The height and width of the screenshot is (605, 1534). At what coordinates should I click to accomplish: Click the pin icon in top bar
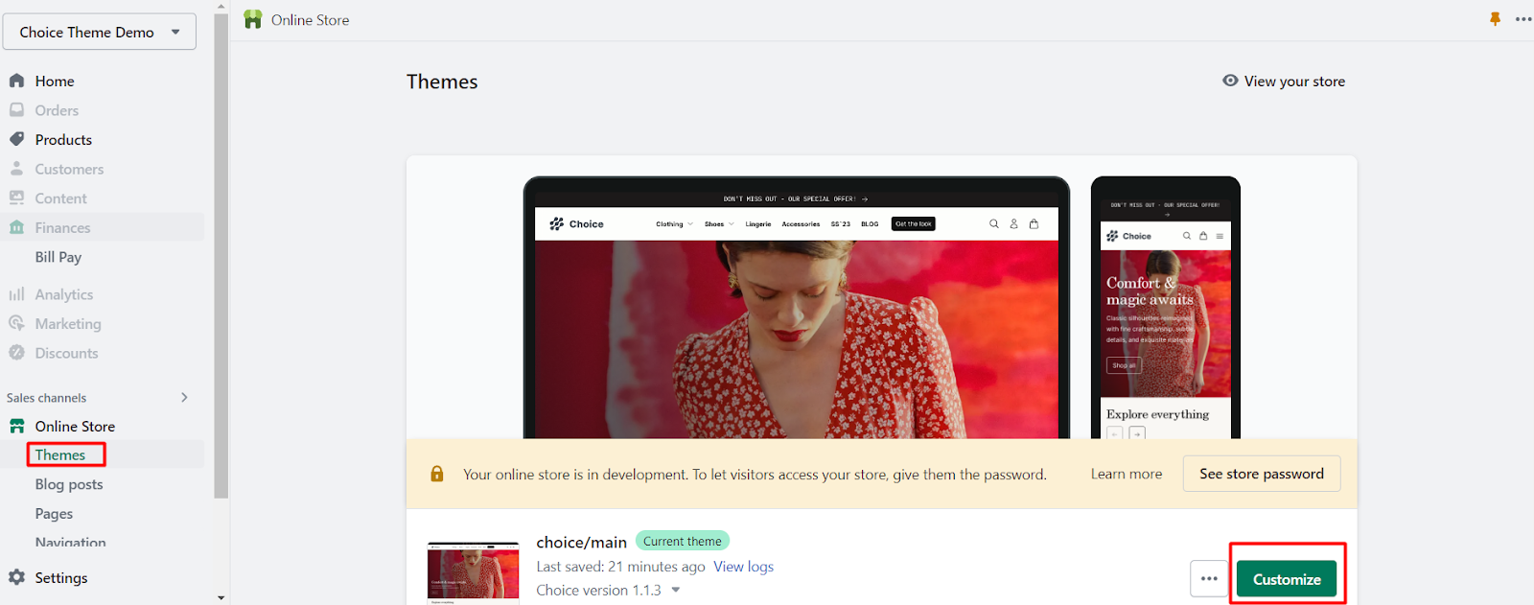click(x=1495, y=19)
